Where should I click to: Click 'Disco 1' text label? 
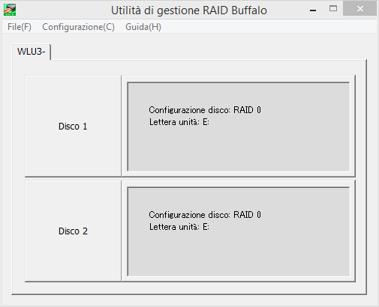(73, 127)
